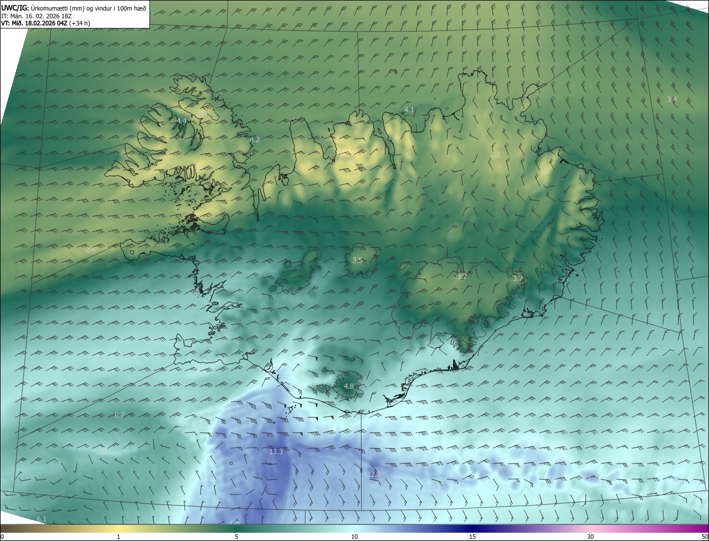This screenshot has width=709, height=541.
Task: Click the 4.2 value label on the map
Action: 255,140
